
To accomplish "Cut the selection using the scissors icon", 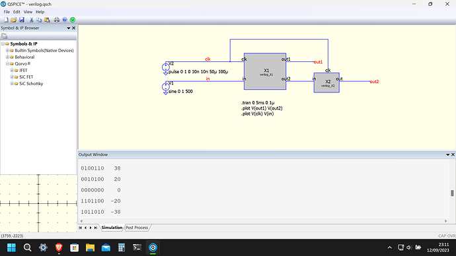I will point(32,20).
